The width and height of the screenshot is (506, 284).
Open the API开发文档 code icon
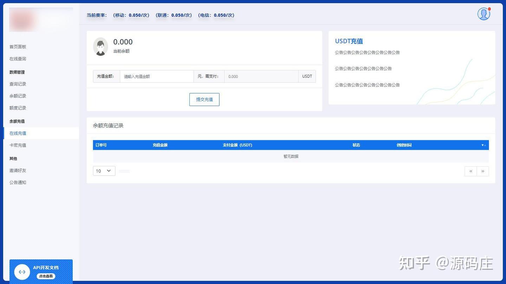point(22,272)
